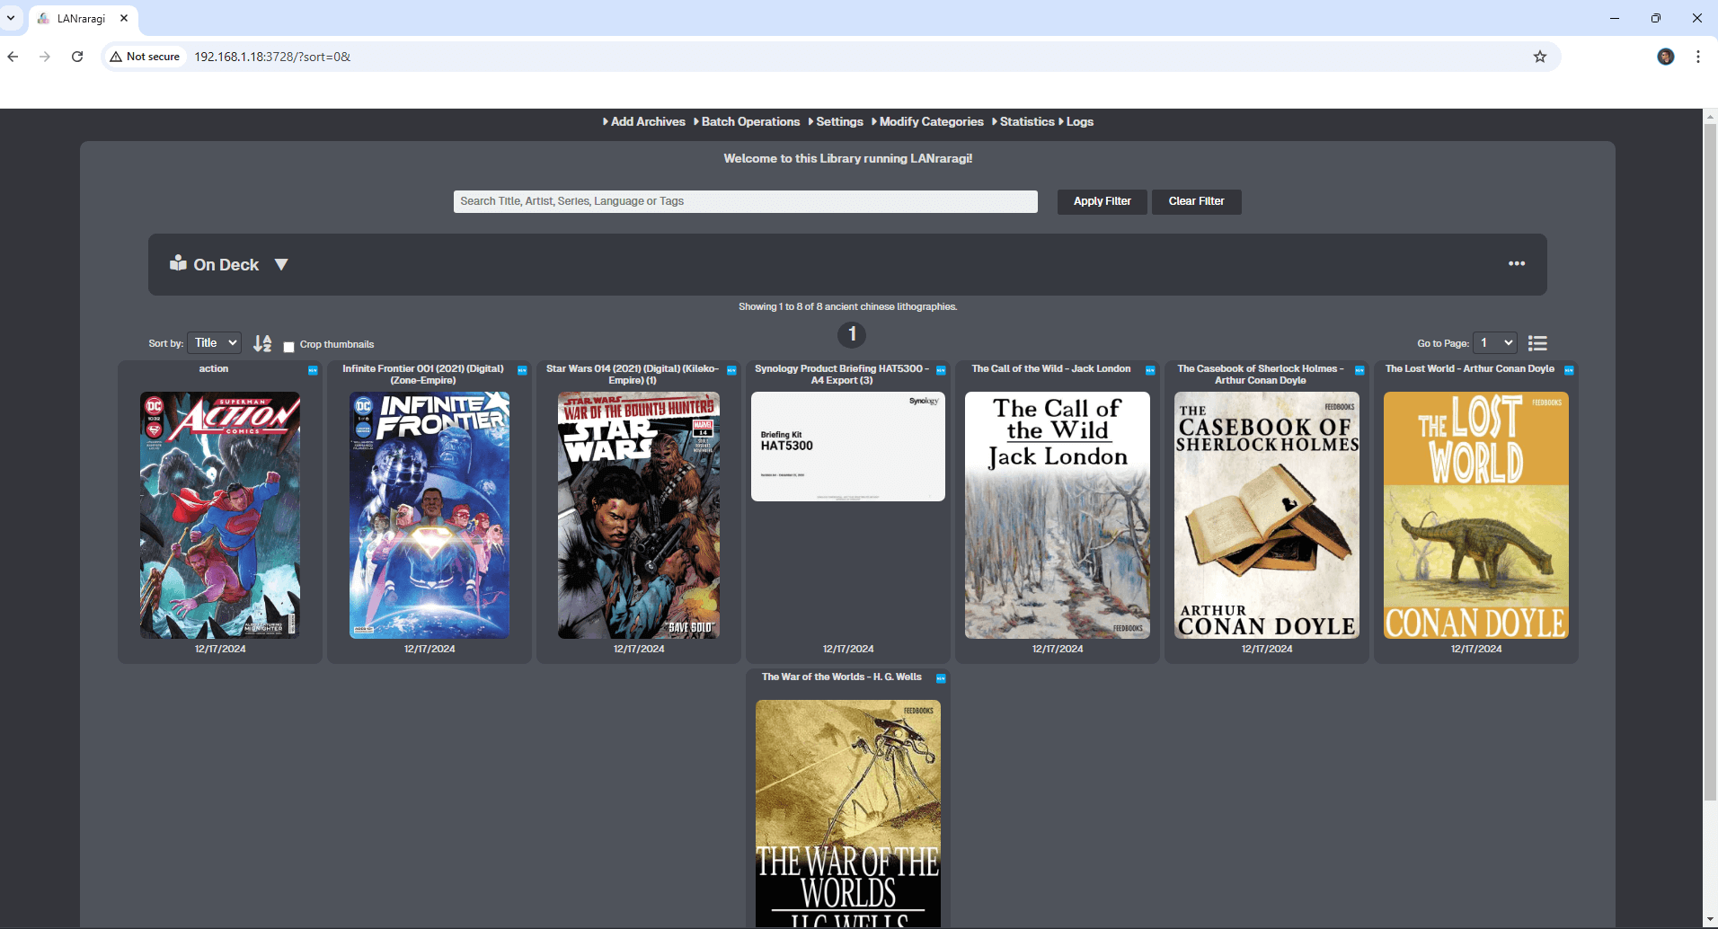Open the Chrome three-dot menu
Screen dimensions: 1718x929
coord(1698,57)
